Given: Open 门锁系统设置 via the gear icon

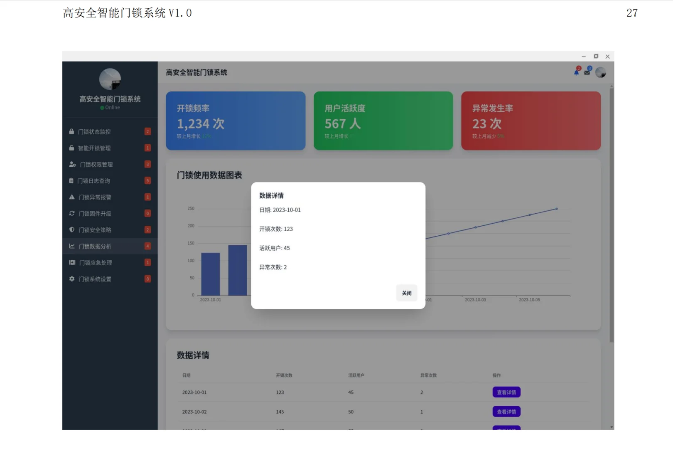Looking at the screenshot, I should (71, 279).
